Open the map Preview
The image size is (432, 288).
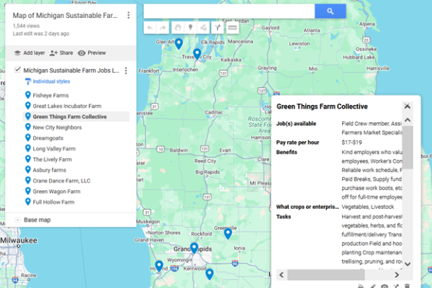click(x=92, y=53)
